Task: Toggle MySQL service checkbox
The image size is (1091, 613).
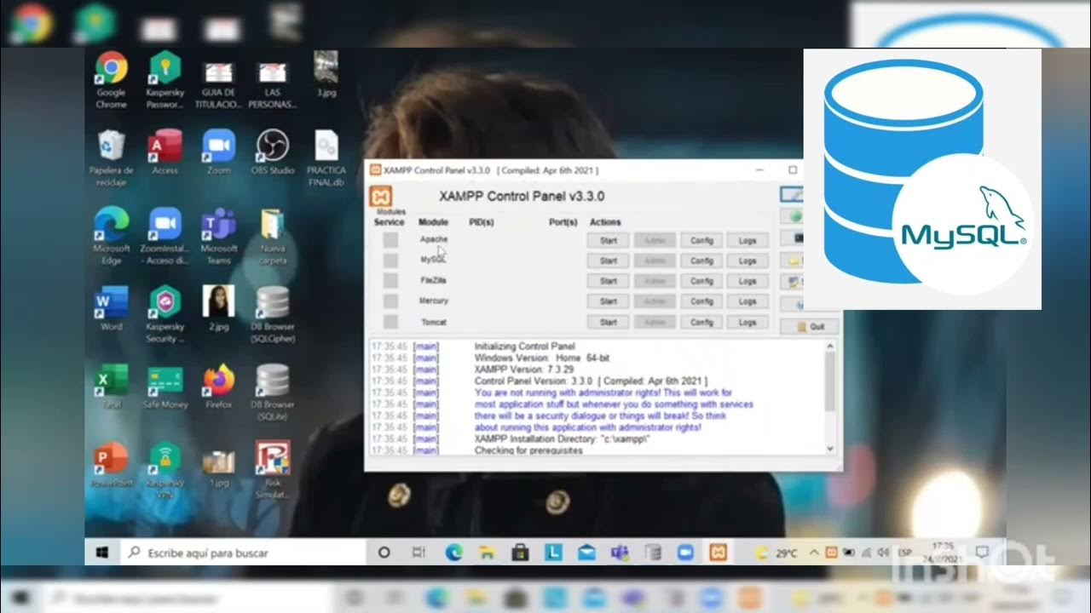Action: point(390,261)
